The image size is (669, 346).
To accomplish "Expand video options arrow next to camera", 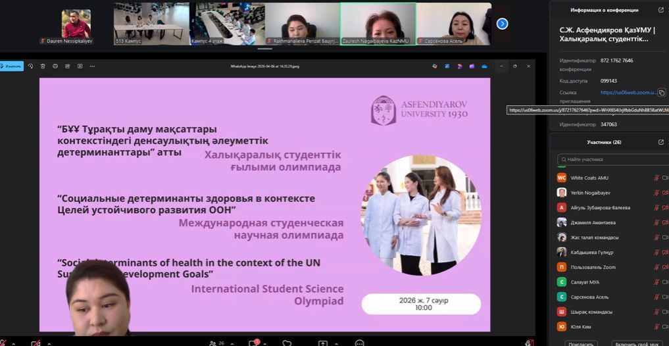I will pyautogui.click(x=48, y=343).
